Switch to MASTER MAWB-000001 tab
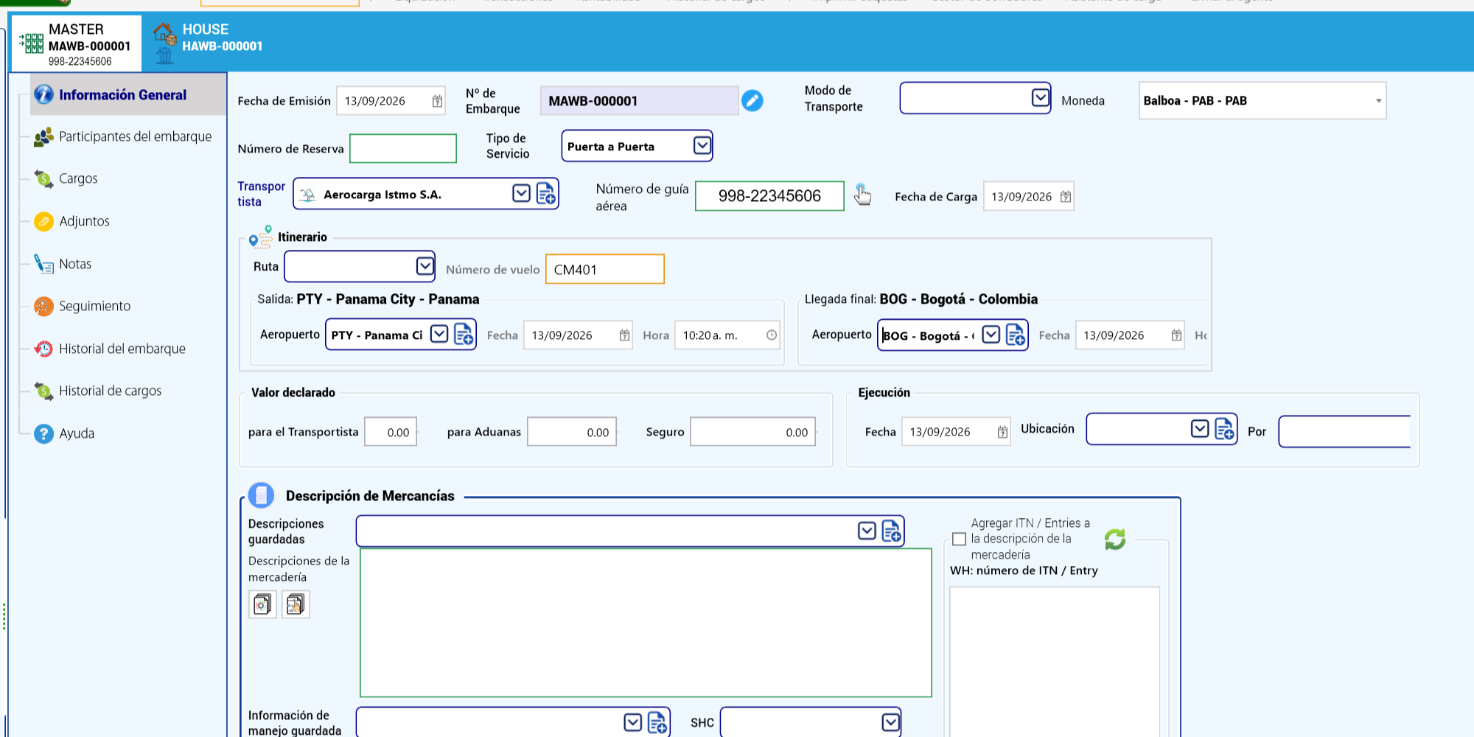1474x737 pixels. 76,44
